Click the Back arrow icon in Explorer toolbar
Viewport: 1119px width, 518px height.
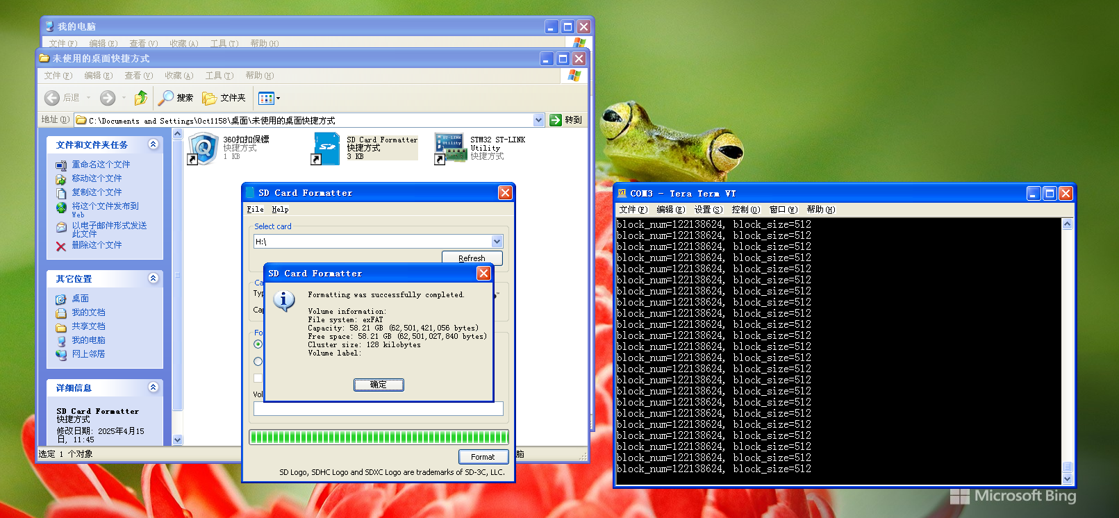pos(52,98)
